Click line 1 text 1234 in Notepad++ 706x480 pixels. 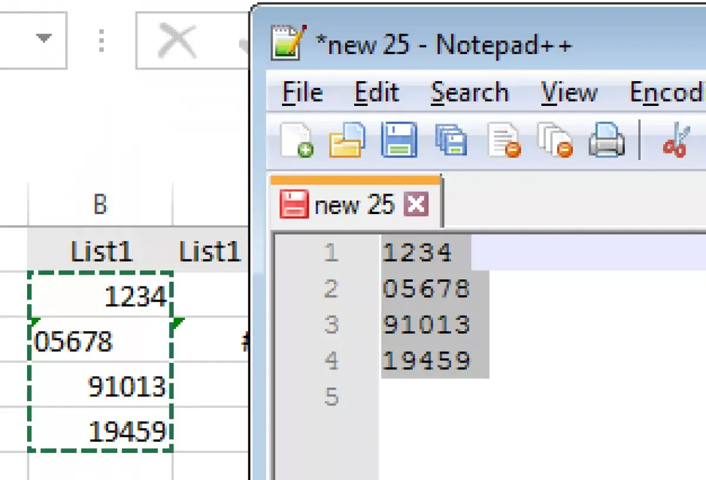click(417, 252)
